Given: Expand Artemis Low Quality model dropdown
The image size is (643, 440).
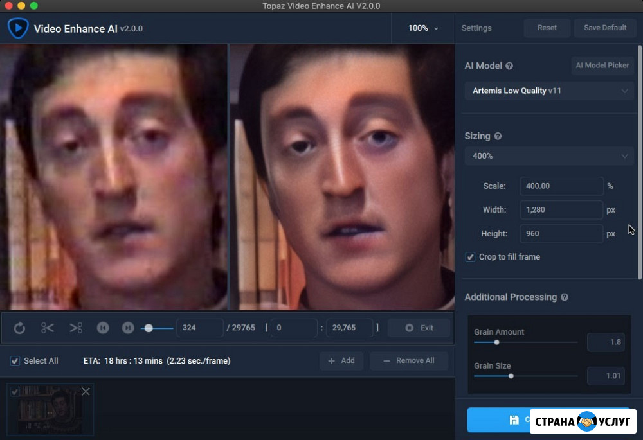Looking at the screenshot, I should 548,91.
